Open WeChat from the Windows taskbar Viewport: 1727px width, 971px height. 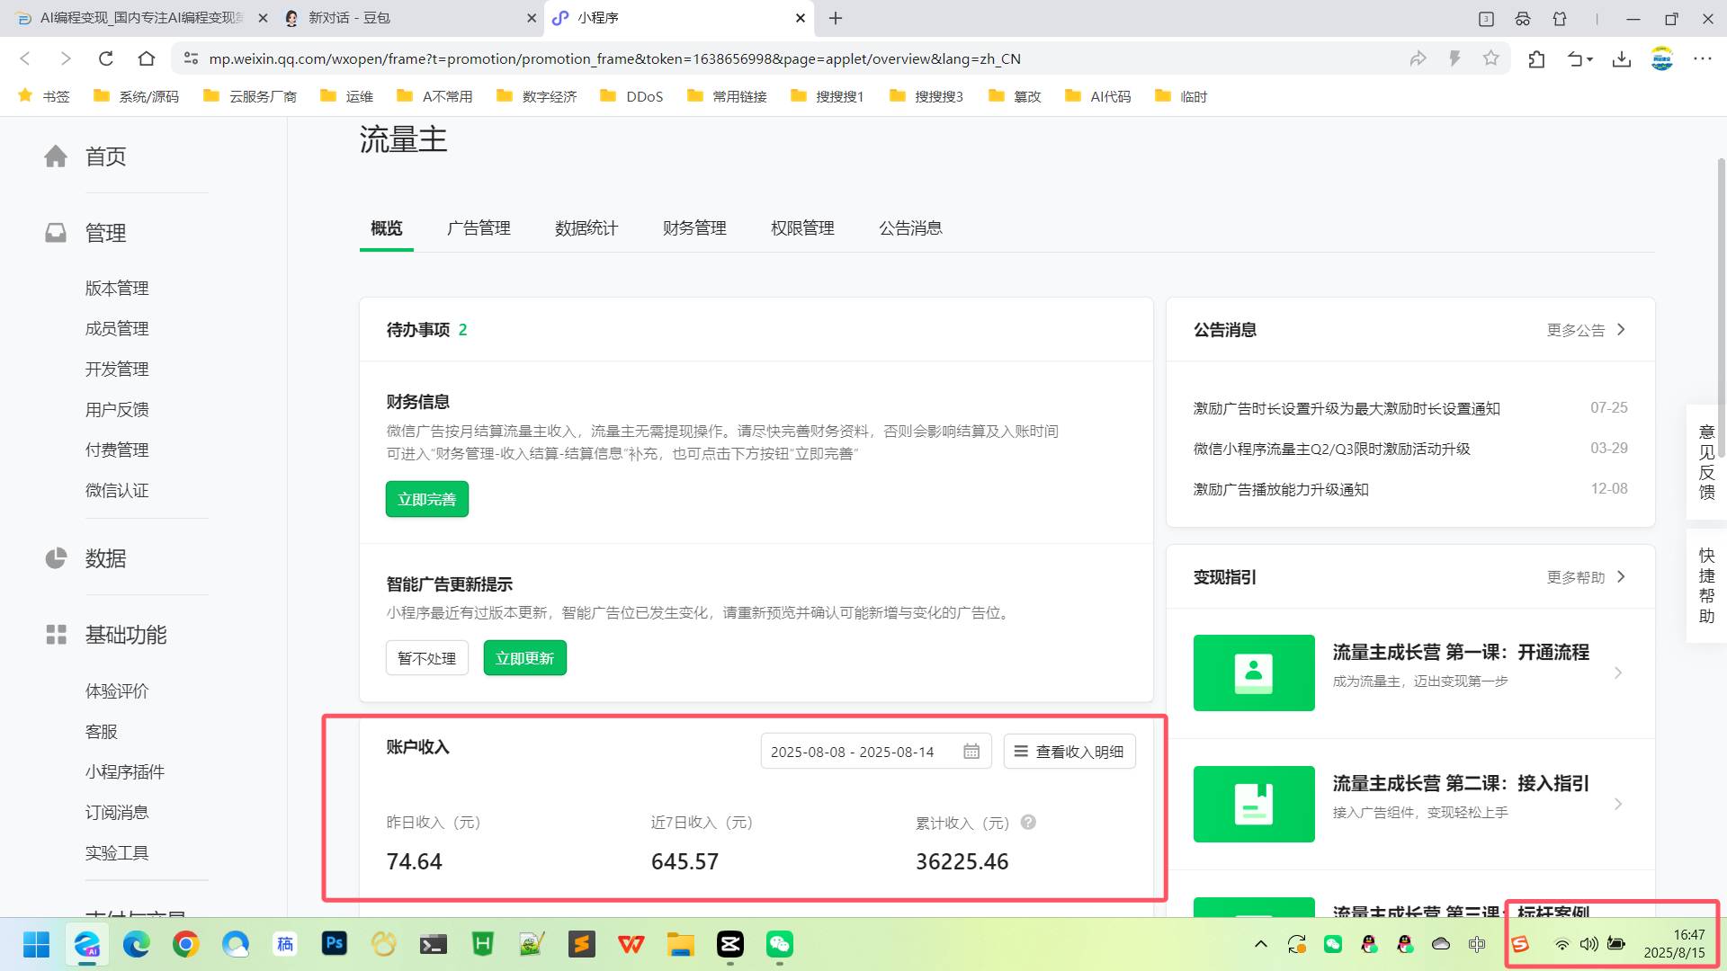tap(779, 944)
